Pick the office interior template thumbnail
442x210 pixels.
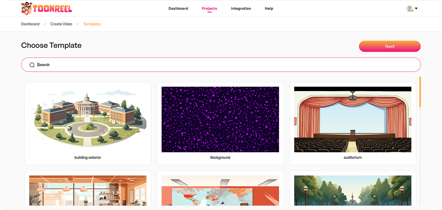88,190
